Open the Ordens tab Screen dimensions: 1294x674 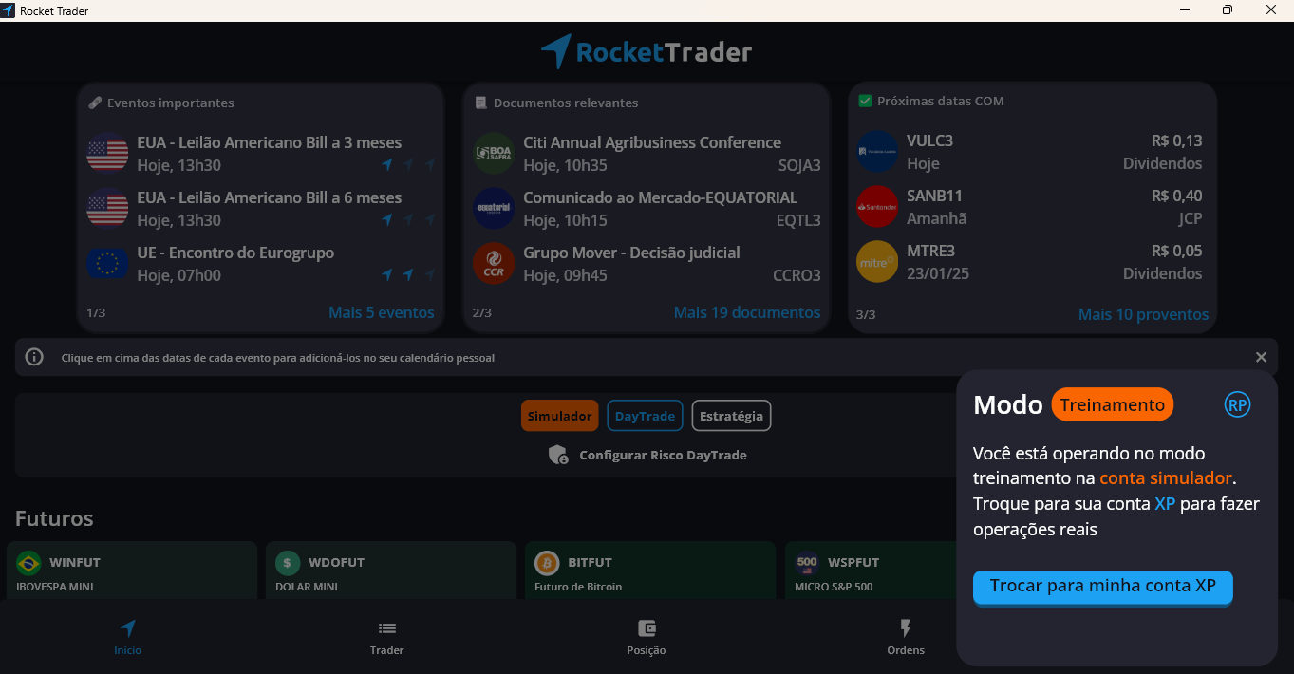point(906,637)
